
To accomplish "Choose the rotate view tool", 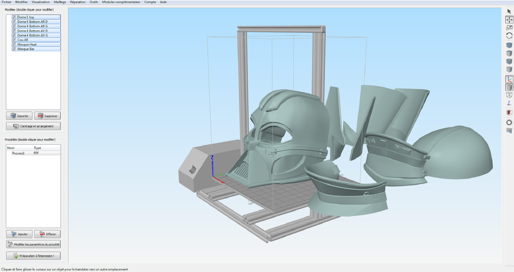I will pyautogui.click(x=509, y=36).
